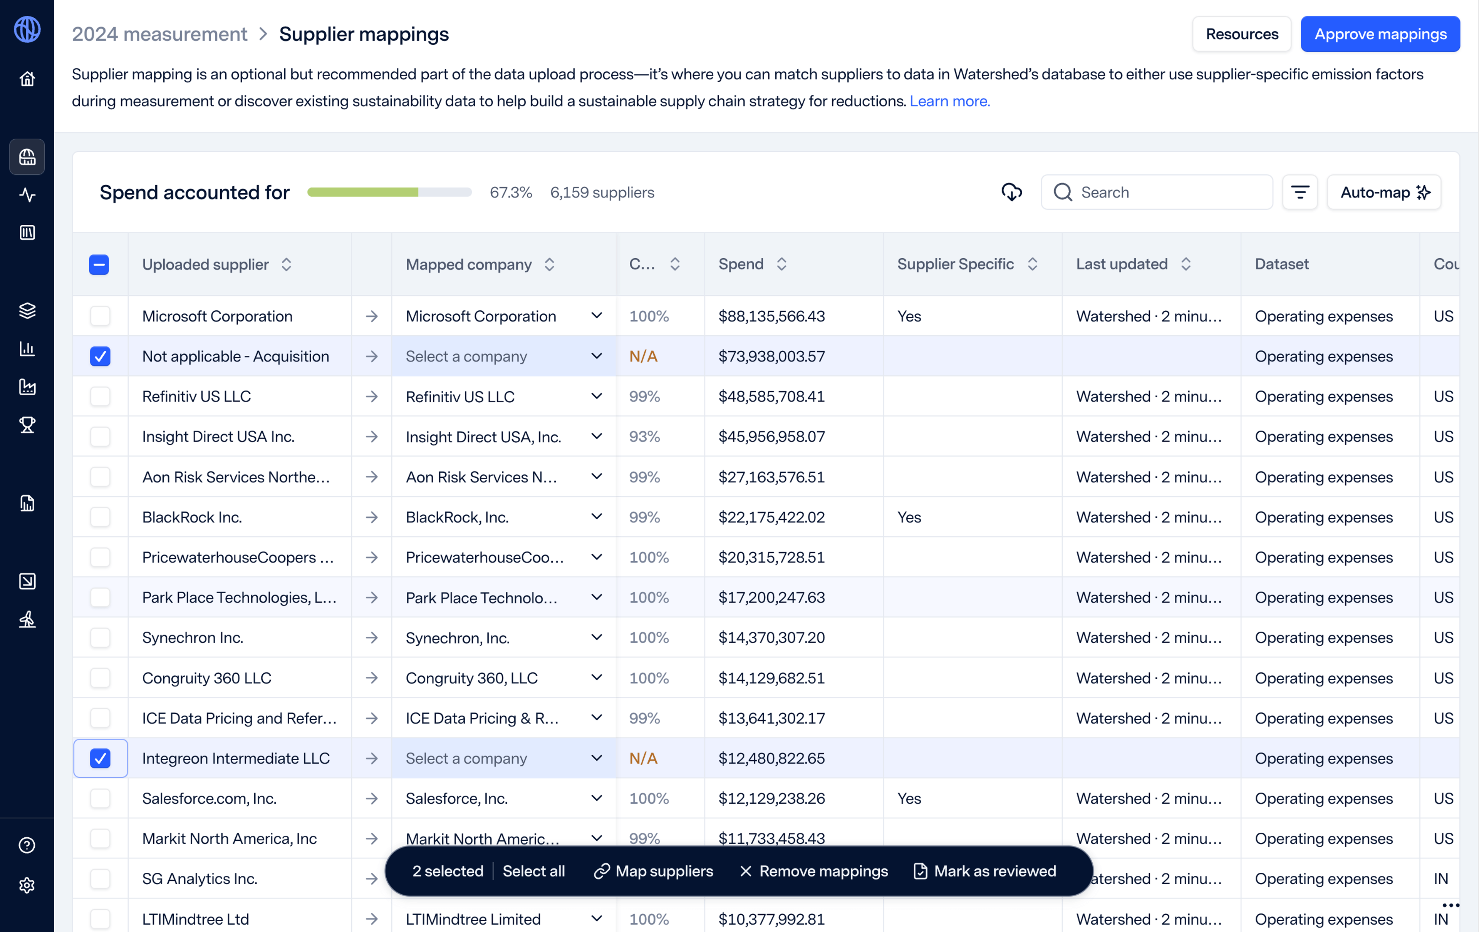Expand mapped company dropdown for Microsoft Corporation
The image size is (1479, 932).
coord(598,316)
